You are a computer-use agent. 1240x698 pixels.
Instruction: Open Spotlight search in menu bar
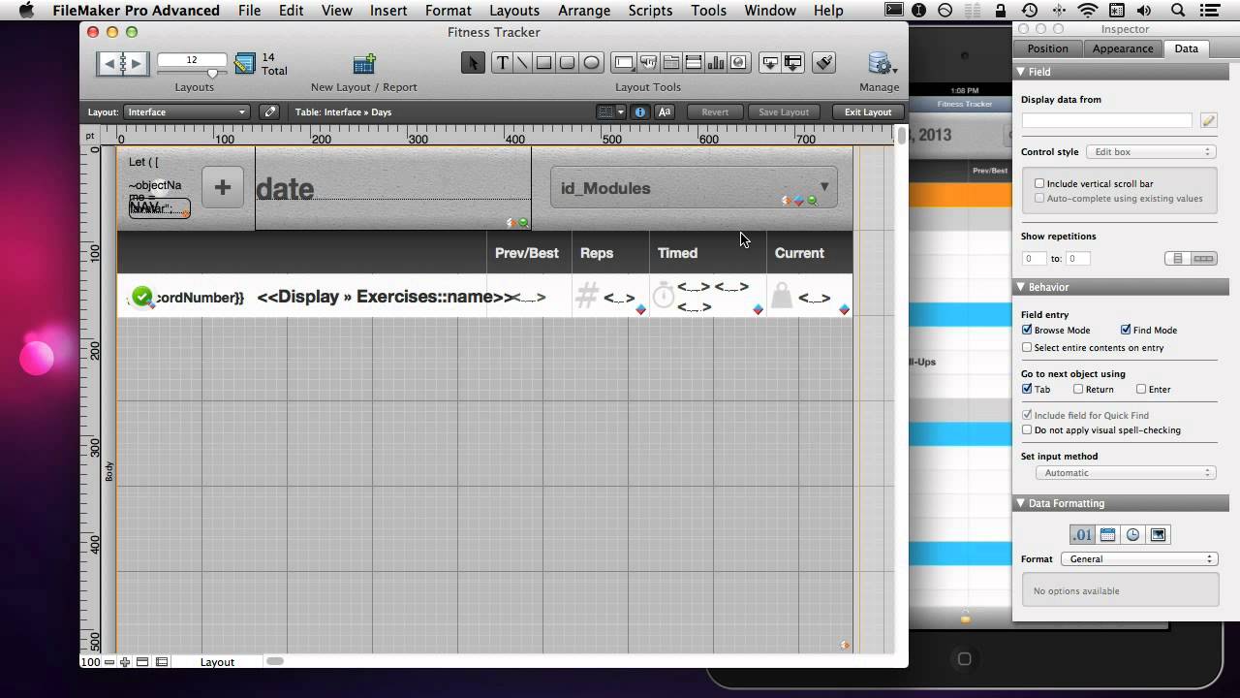click(1178, 11)
